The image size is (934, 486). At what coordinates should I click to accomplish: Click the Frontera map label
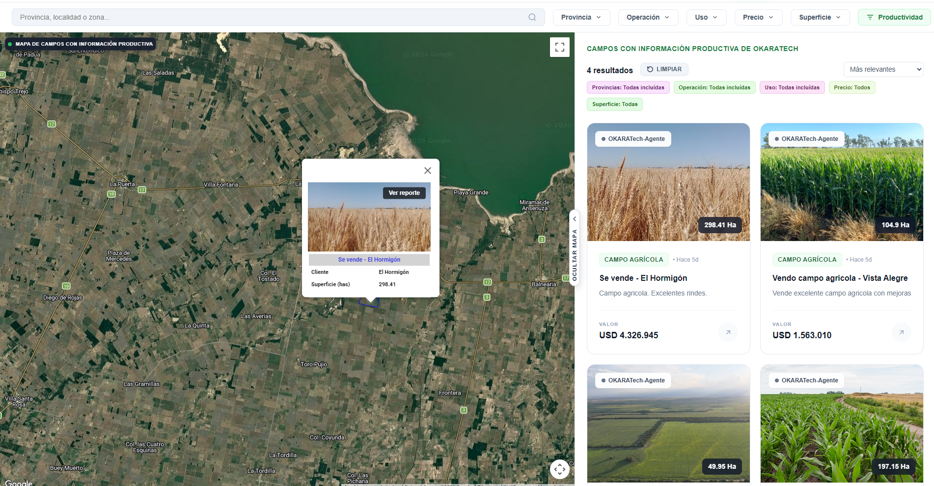pos(450,393)
